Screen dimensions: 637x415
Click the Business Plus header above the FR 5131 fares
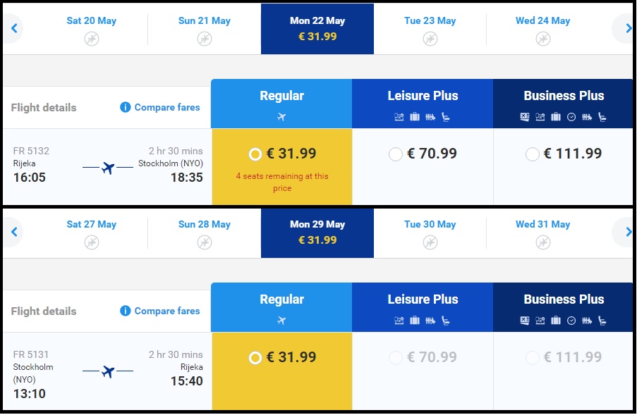point(564,299)
